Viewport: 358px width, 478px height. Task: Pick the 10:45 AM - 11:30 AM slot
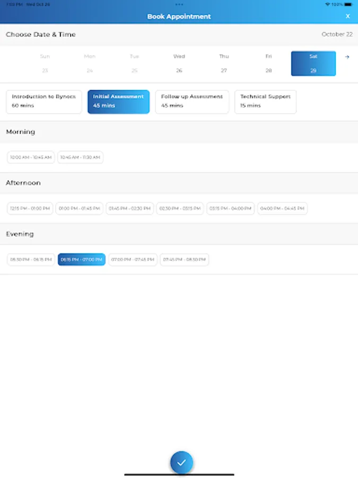pos(81,157)
